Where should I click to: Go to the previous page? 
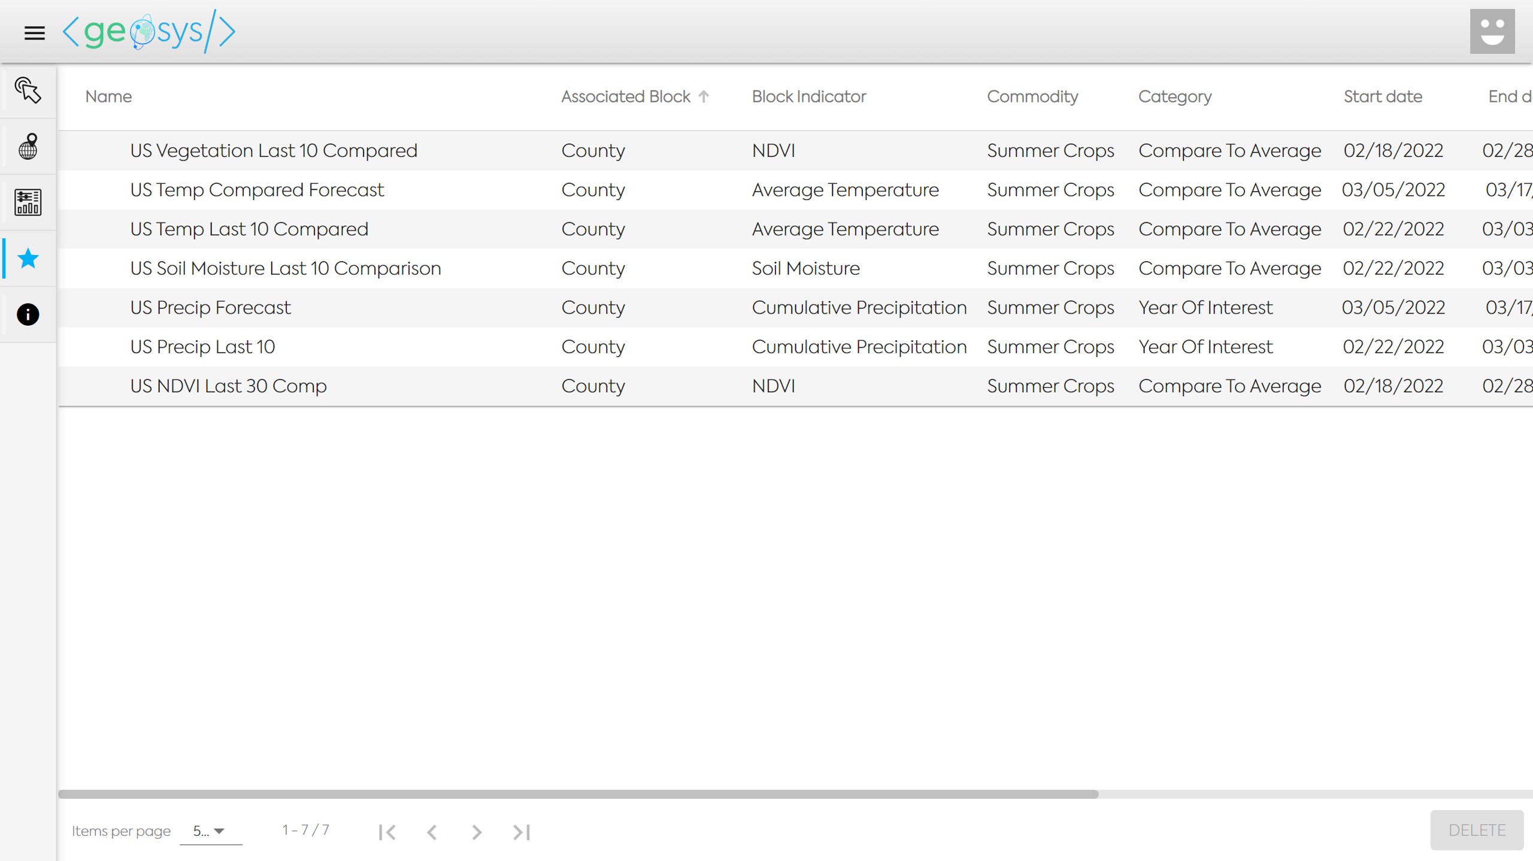(x=432, y=832)
